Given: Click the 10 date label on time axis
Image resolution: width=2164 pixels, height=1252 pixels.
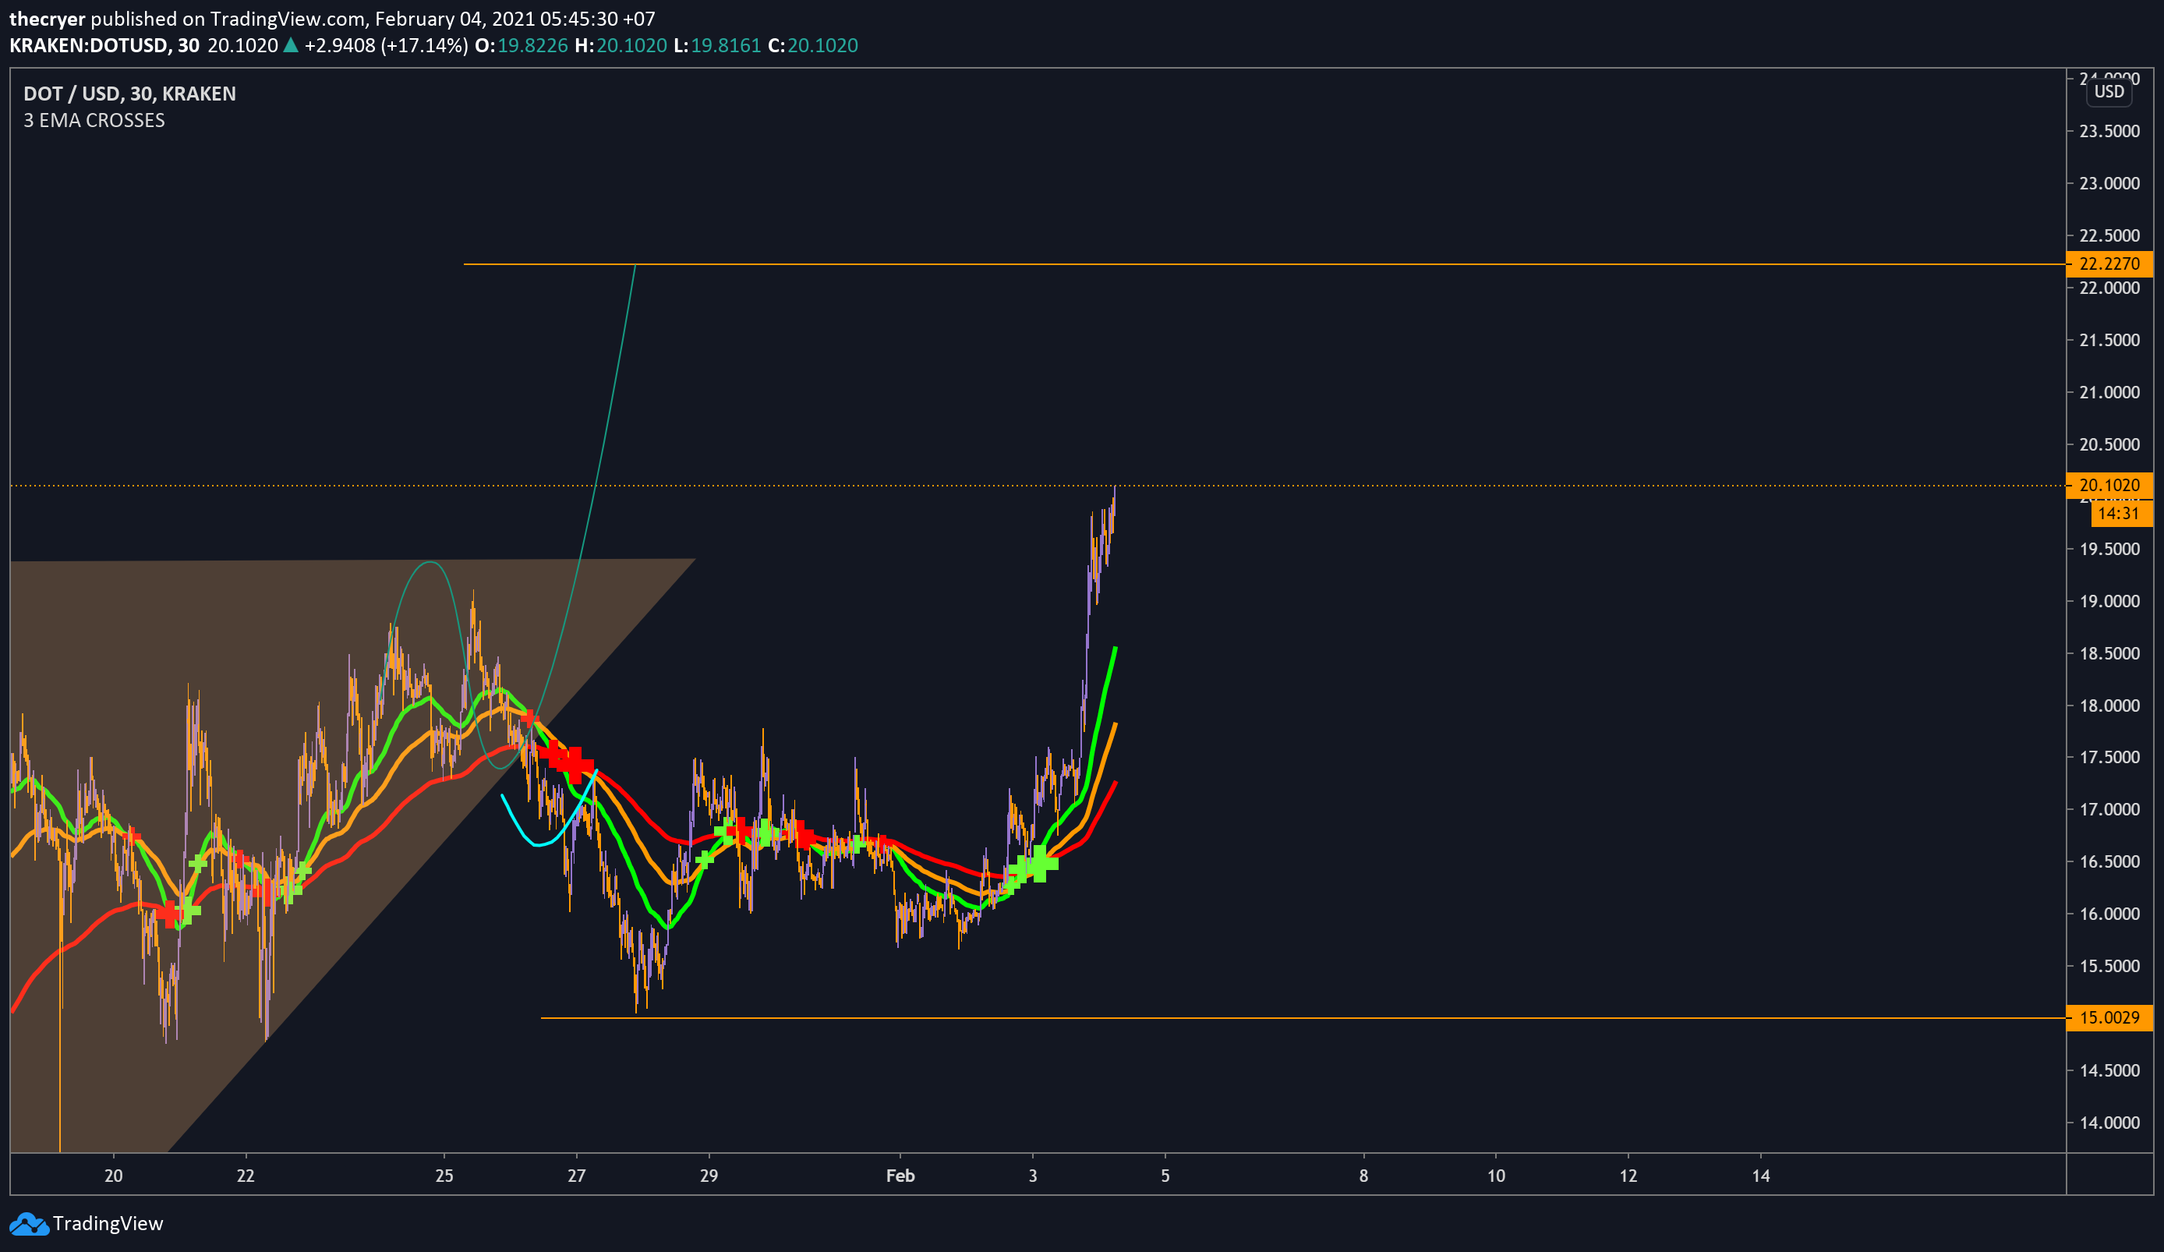Looking at the screenshot, I should pos(1496,1176).
